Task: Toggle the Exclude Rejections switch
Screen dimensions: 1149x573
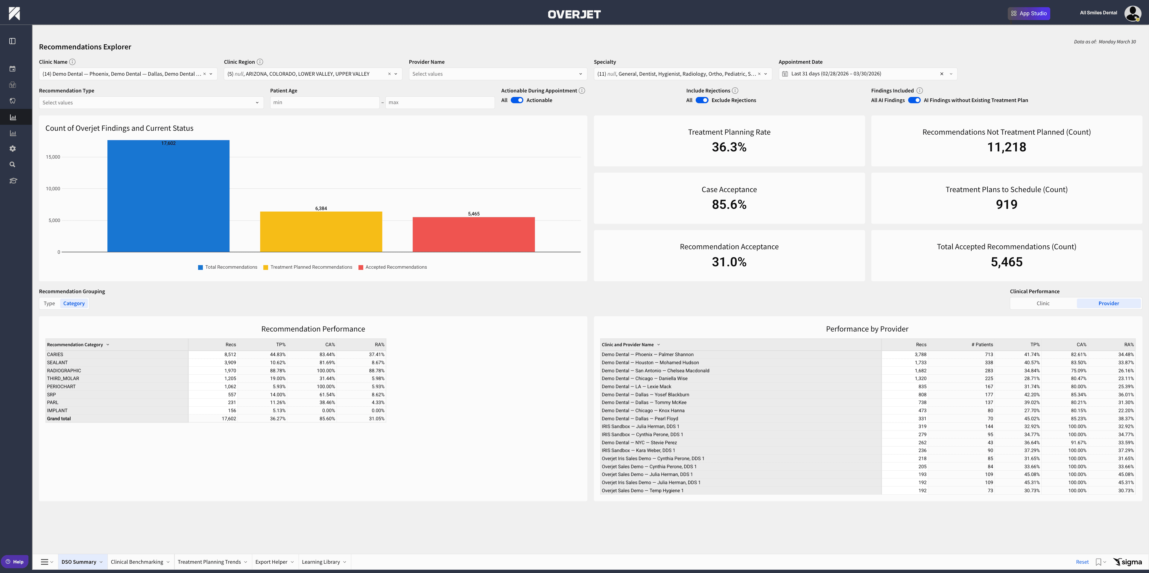Action: click(702, 100)
